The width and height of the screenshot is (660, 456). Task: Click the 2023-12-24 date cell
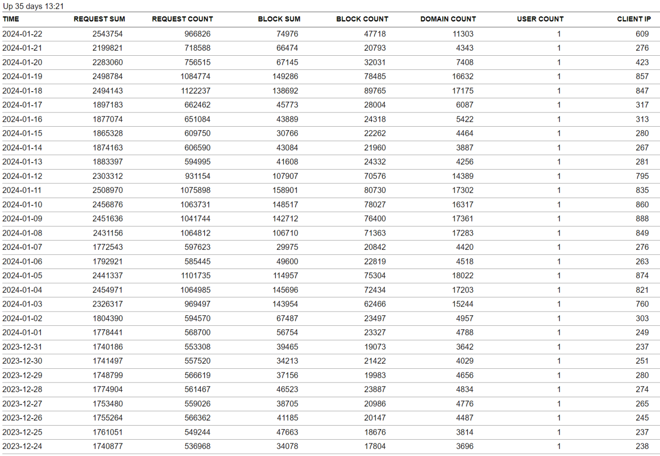[22, 446]
